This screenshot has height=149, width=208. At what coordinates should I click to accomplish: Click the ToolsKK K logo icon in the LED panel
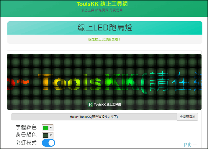pyautogui.click(x=90, y=104)
